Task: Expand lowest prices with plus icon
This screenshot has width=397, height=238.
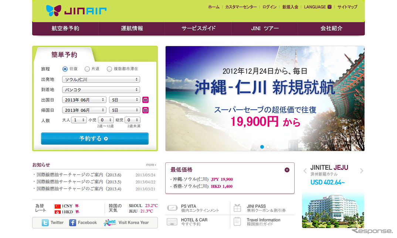Action: pyautogui.click(x=287, y=170)
